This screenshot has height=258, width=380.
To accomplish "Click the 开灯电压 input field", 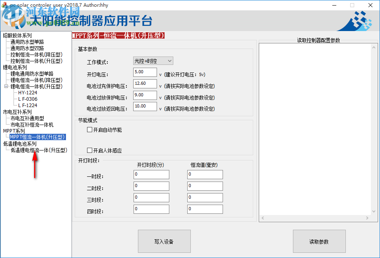I will pos(145,72).
